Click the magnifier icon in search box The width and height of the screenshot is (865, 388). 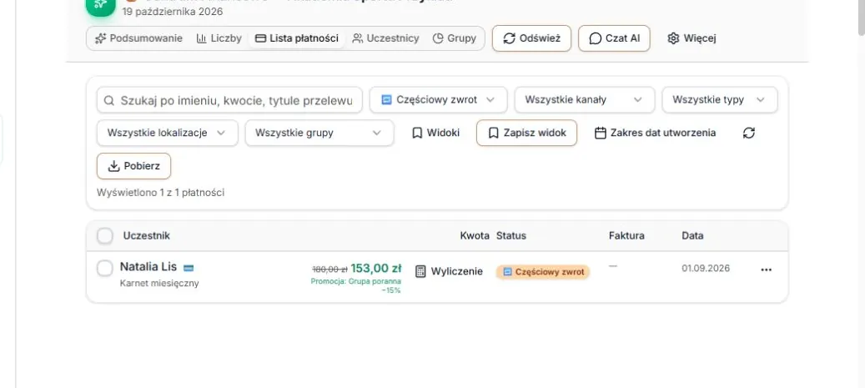109,100
